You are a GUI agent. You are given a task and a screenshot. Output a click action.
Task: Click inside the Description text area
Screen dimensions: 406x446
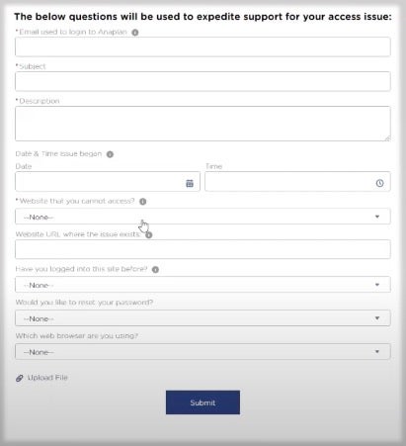tap(203, 124)
